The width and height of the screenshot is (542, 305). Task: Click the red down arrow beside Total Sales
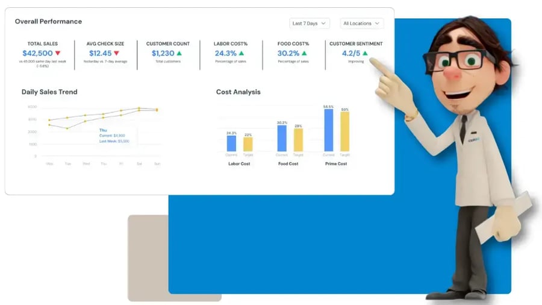(x=58, y=53)
